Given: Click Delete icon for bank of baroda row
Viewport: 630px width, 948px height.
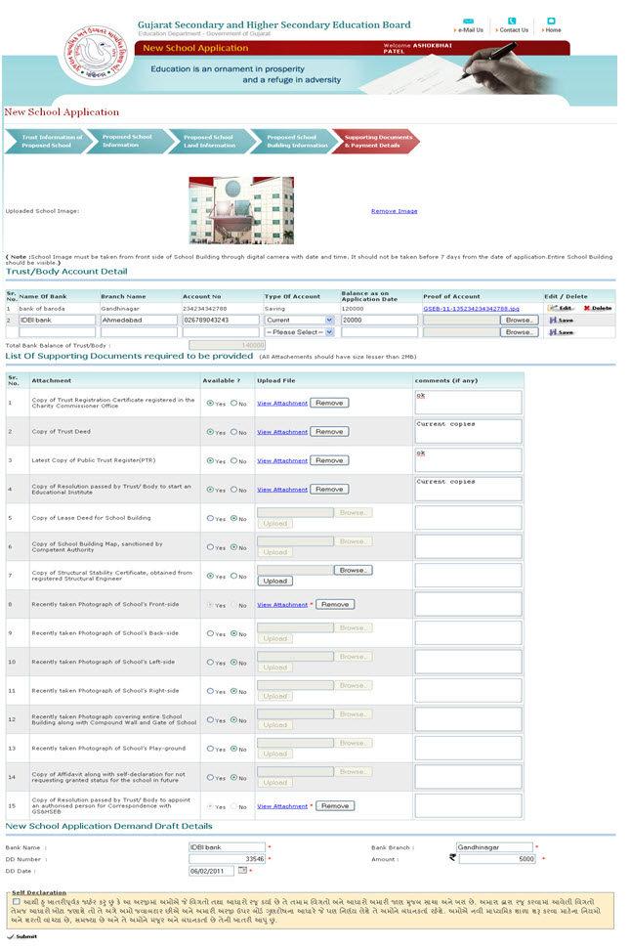Looking at the screenshot, I should 598,308.
